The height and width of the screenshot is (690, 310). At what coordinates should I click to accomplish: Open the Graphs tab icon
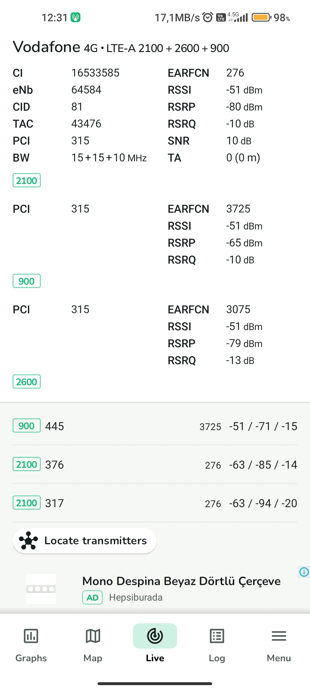pyautogui.click(x=31, y=636)
